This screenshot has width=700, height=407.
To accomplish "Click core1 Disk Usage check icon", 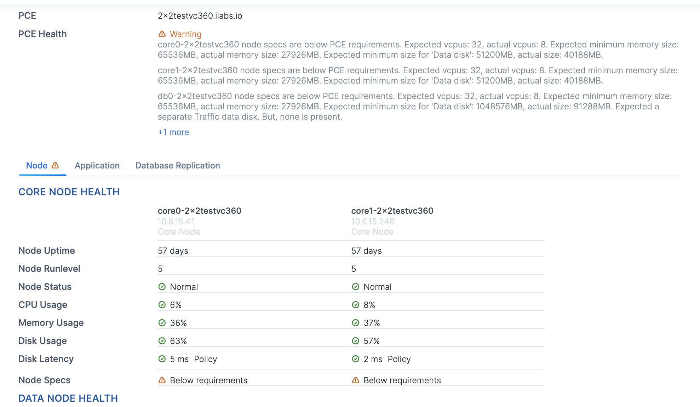I will [x=356, y=341].
